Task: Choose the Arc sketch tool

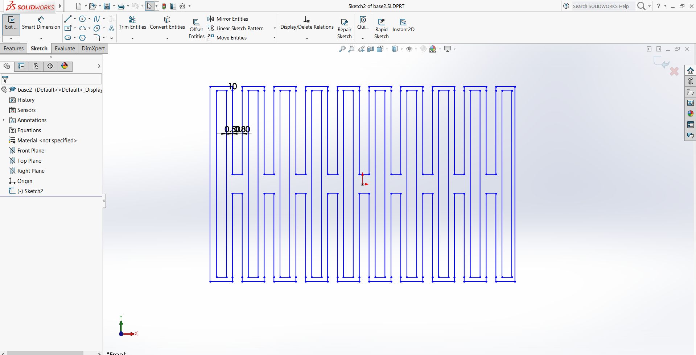Action: coord(83,28)
